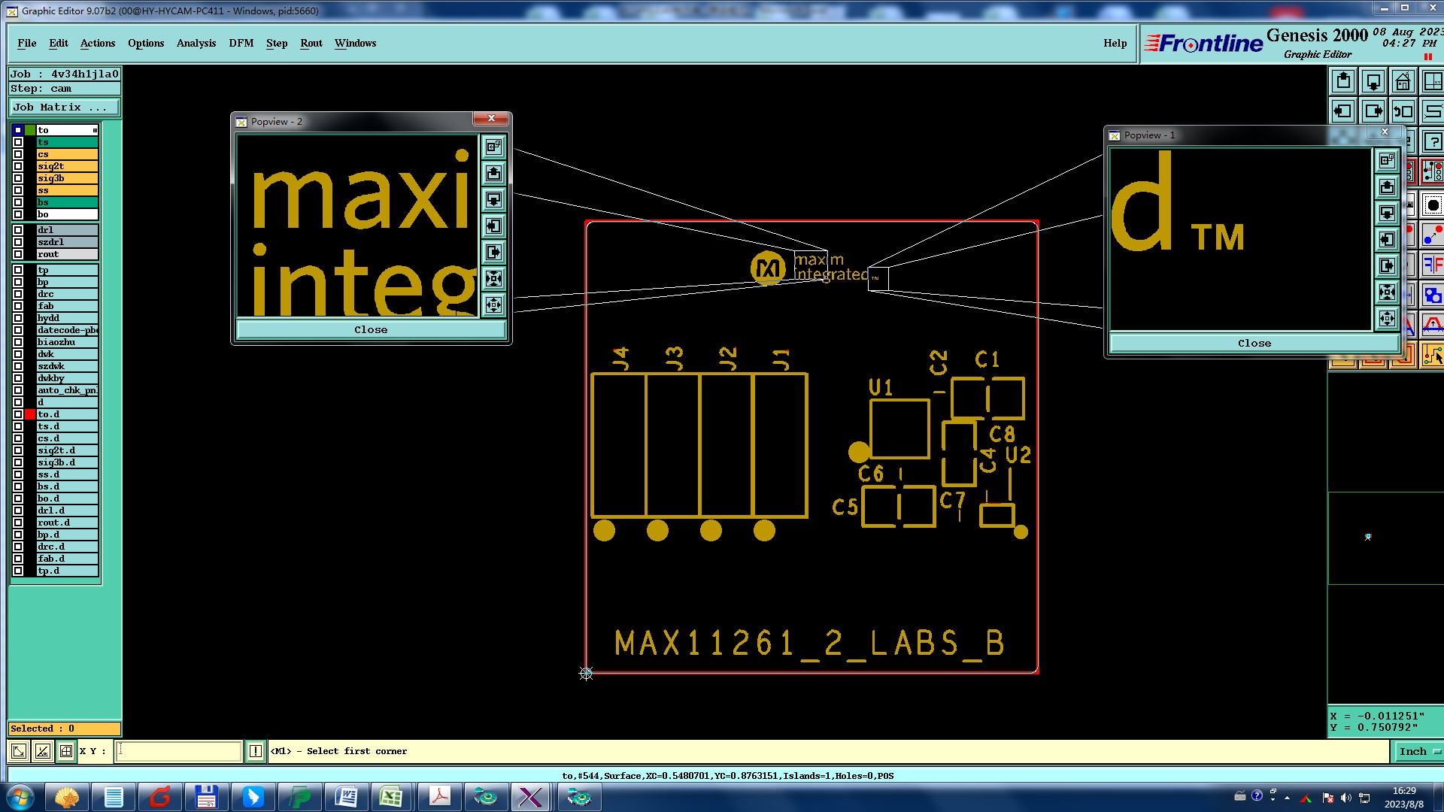Select layer row auto_chk_pn
Screen dimensions: 1444x812
click(x=68, y=390)
